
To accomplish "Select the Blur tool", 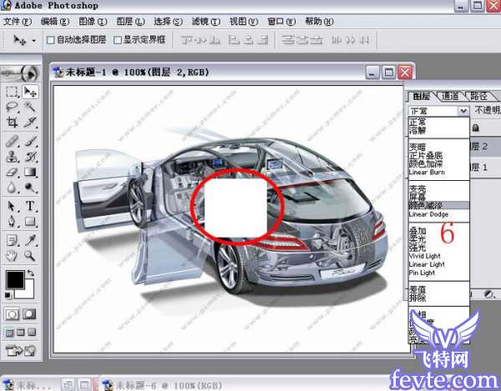I will point(13,188).
